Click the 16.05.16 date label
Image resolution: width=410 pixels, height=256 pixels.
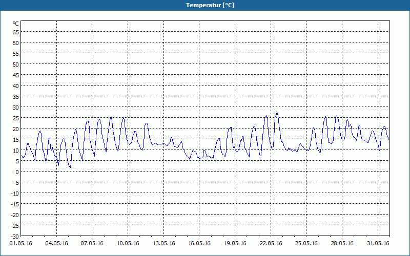[199, 244]
